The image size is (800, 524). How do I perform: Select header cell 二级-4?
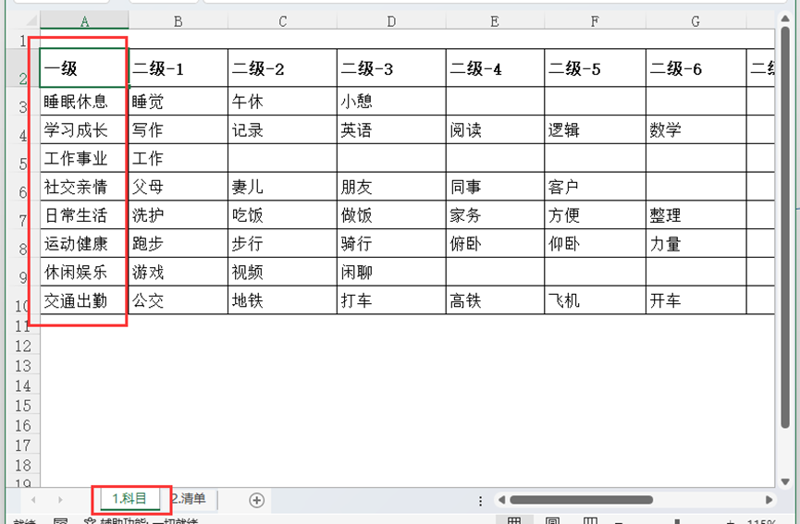coord(495,67)
